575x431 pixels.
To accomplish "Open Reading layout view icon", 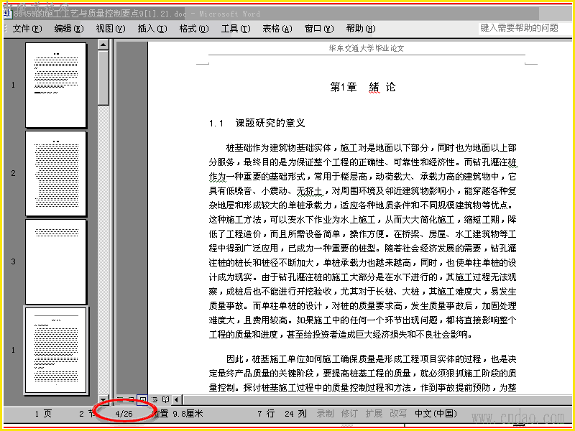I will tap(166, 400).
